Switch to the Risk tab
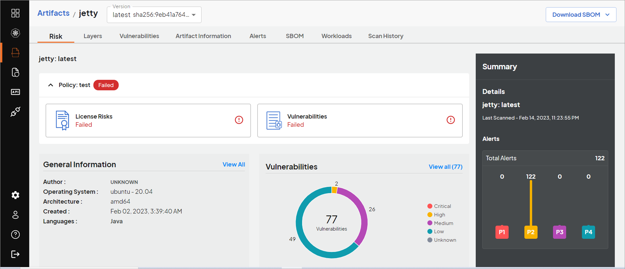Viewport: 625px width, 269px height. [x=56, y=36]
